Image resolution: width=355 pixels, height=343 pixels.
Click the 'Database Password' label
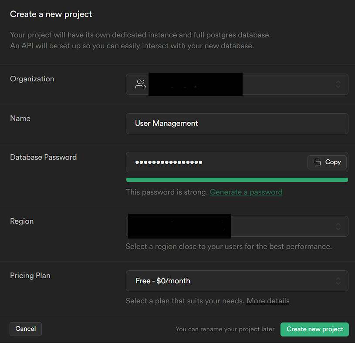44,157
